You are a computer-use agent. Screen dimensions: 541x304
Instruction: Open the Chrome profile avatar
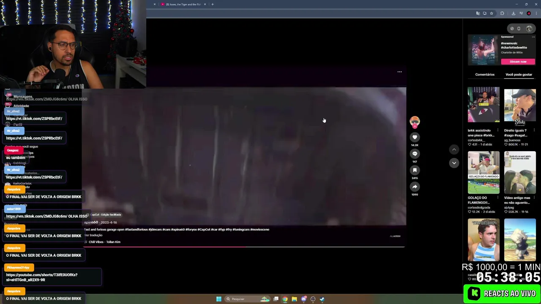pyautogui.click(x=529, y=14)
